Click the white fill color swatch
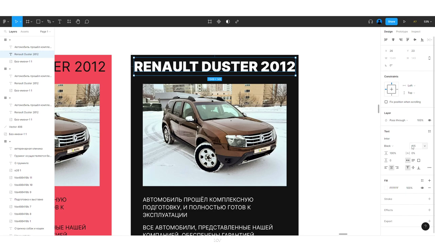Viewport: 435px width, 245px height. 386,188
